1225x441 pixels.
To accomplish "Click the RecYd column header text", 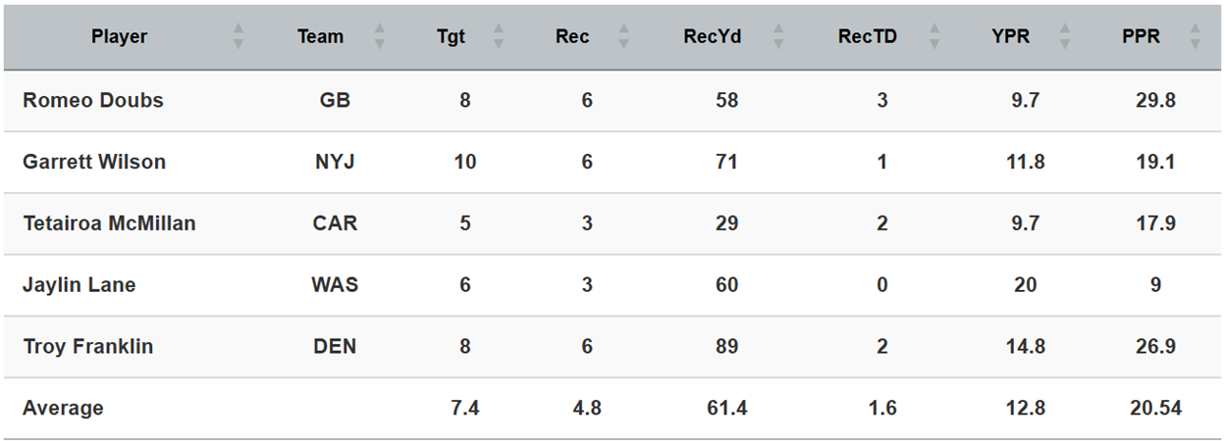I will pos(713,37).
